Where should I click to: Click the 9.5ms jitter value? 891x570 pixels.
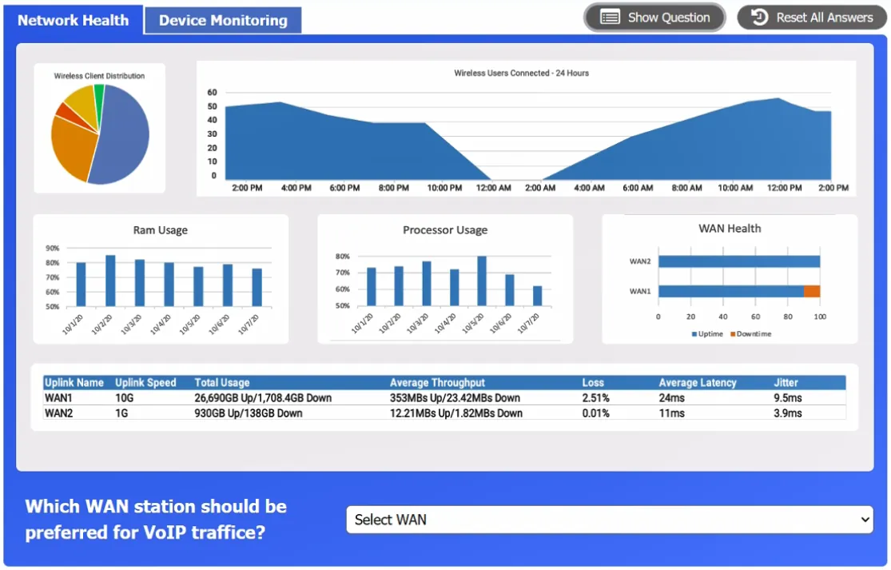[788, 398]
